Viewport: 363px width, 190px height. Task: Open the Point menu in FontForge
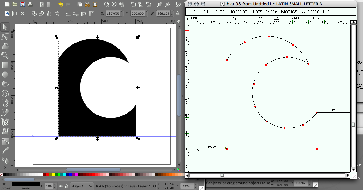pyautogui.click(x=218, y=11)
